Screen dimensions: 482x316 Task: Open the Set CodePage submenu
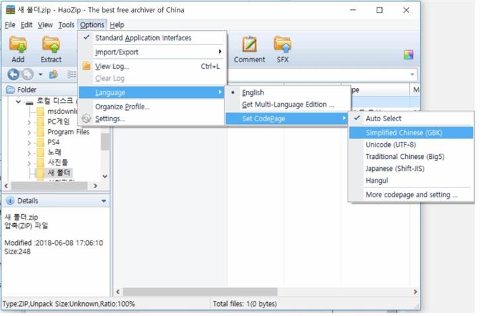pos(287,119)
